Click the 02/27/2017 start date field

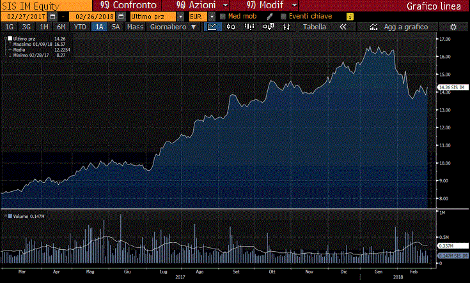pos(25,17)
